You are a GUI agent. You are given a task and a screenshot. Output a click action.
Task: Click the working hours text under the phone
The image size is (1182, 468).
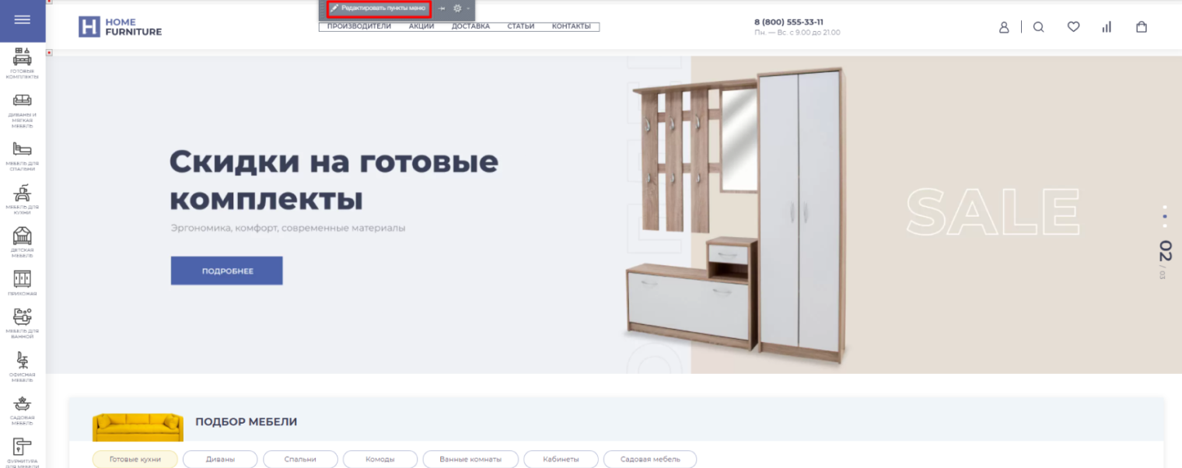(x=797, y=33)
